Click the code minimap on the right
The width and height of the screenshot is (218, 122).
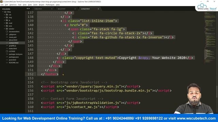point(210,37)
